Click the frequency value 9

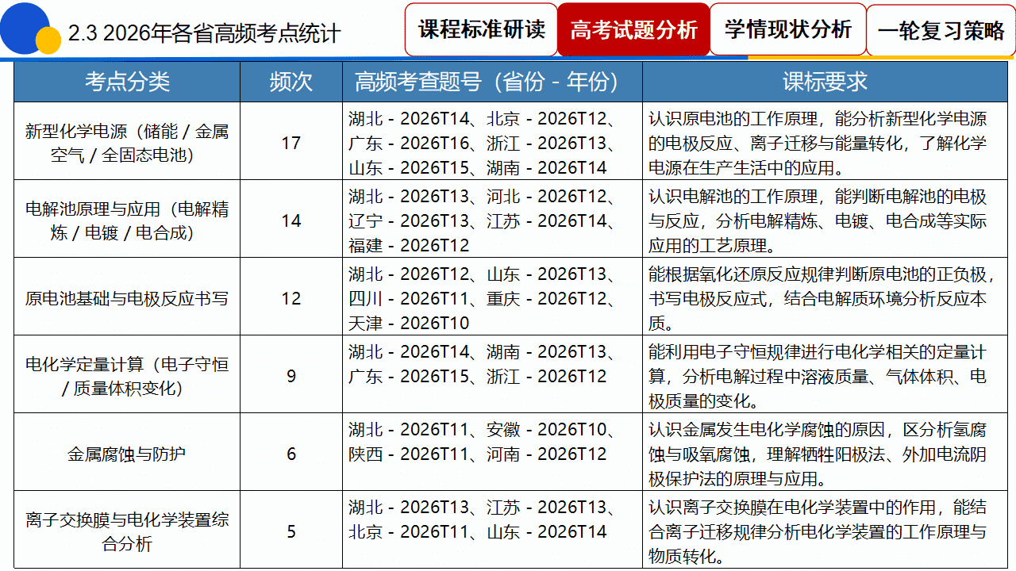tap(291, 376)
